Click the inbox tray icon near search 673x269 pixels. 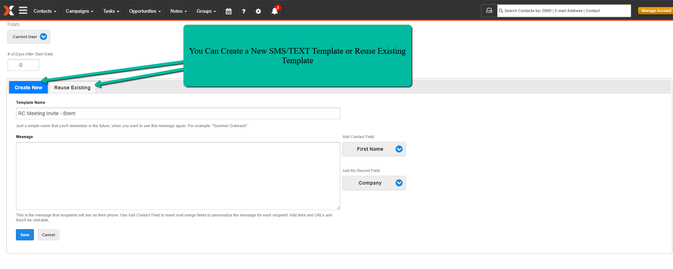click(489, 11)
